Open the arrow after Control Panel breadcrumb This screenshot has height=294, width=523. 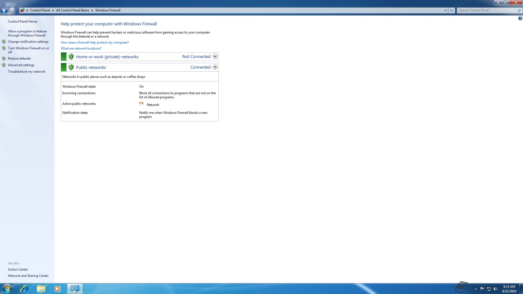point(53,10)
